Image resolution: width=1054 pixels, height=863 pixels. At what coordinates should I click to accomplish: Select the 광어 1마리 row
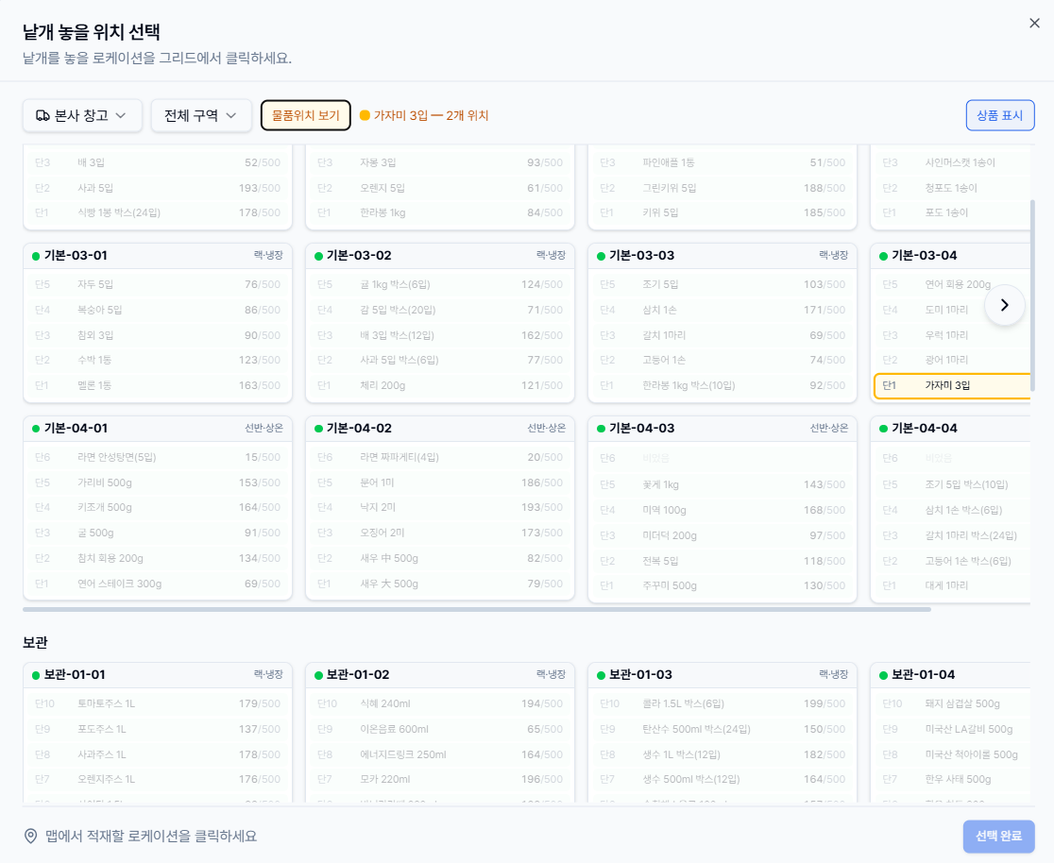point(952,361)
